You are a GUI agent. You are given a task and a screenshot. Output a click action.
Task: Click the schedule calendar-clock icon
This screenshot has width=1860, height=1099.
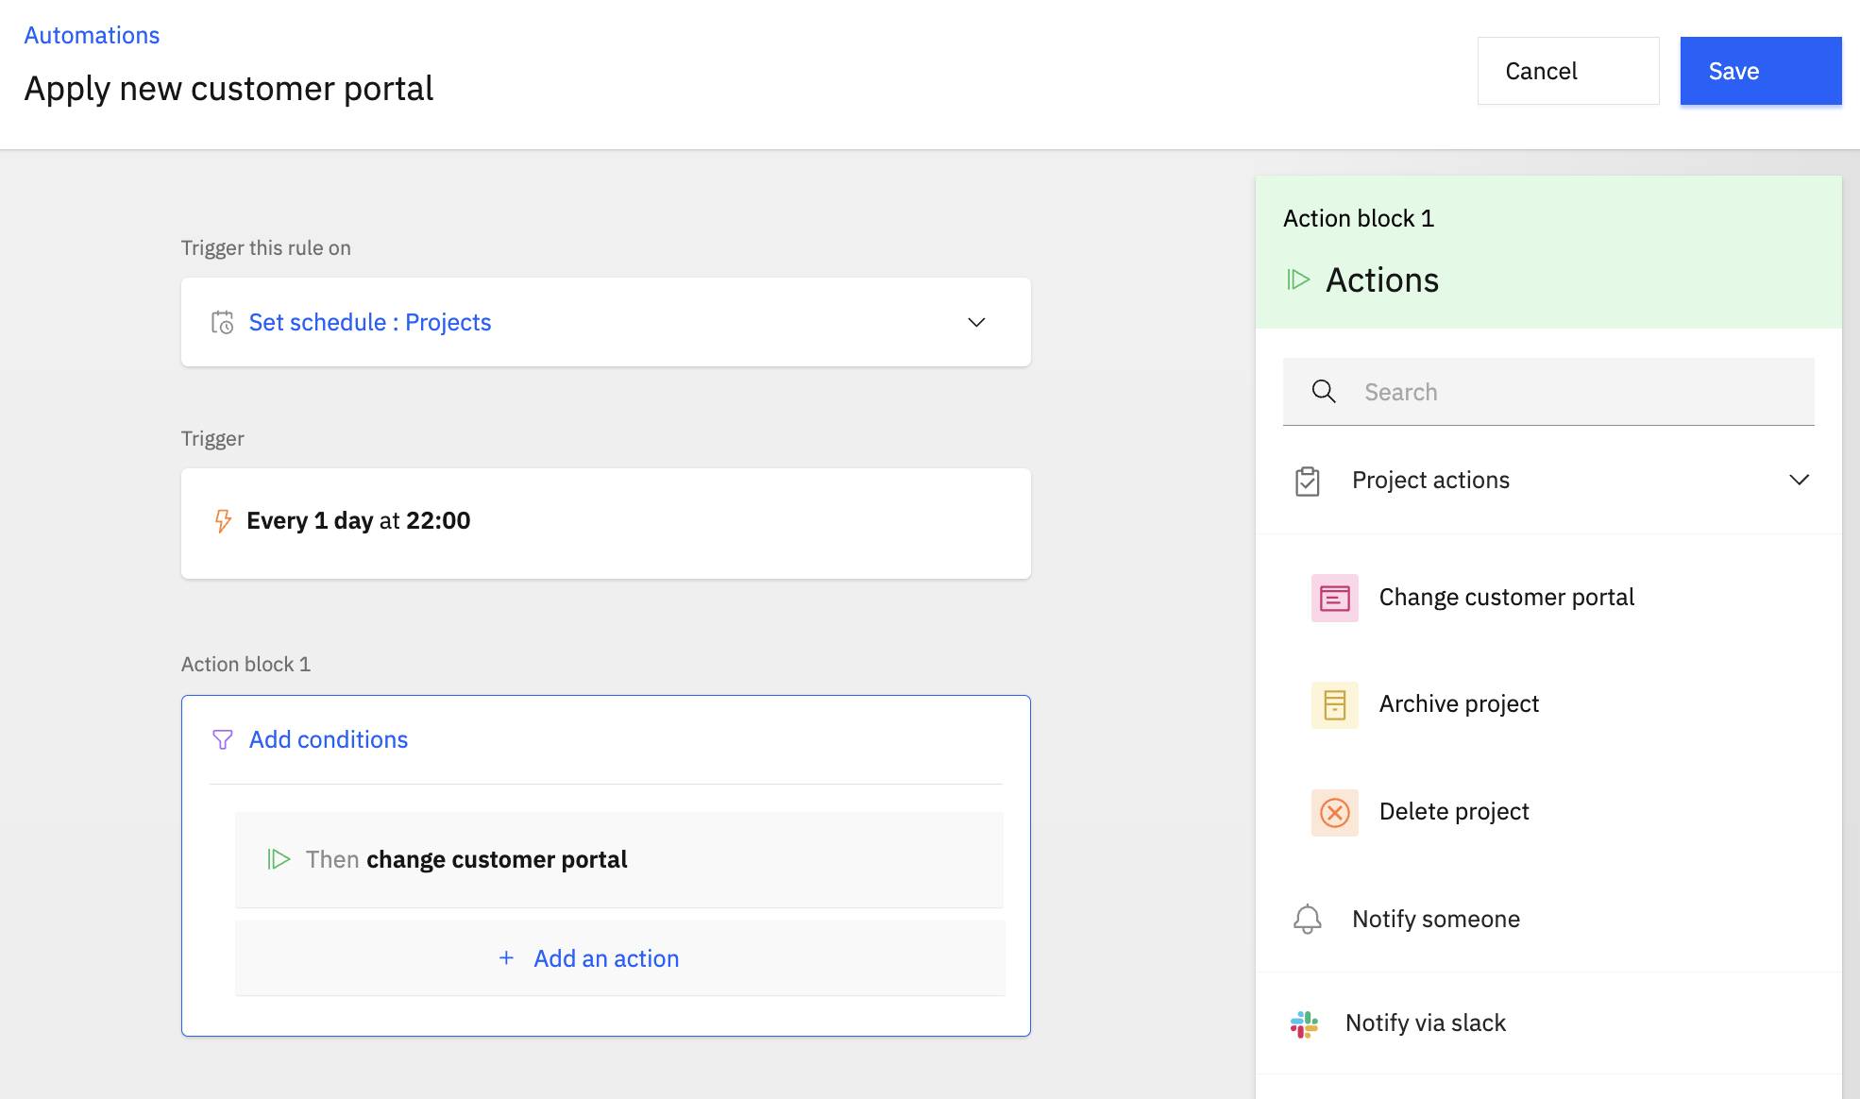222,323
